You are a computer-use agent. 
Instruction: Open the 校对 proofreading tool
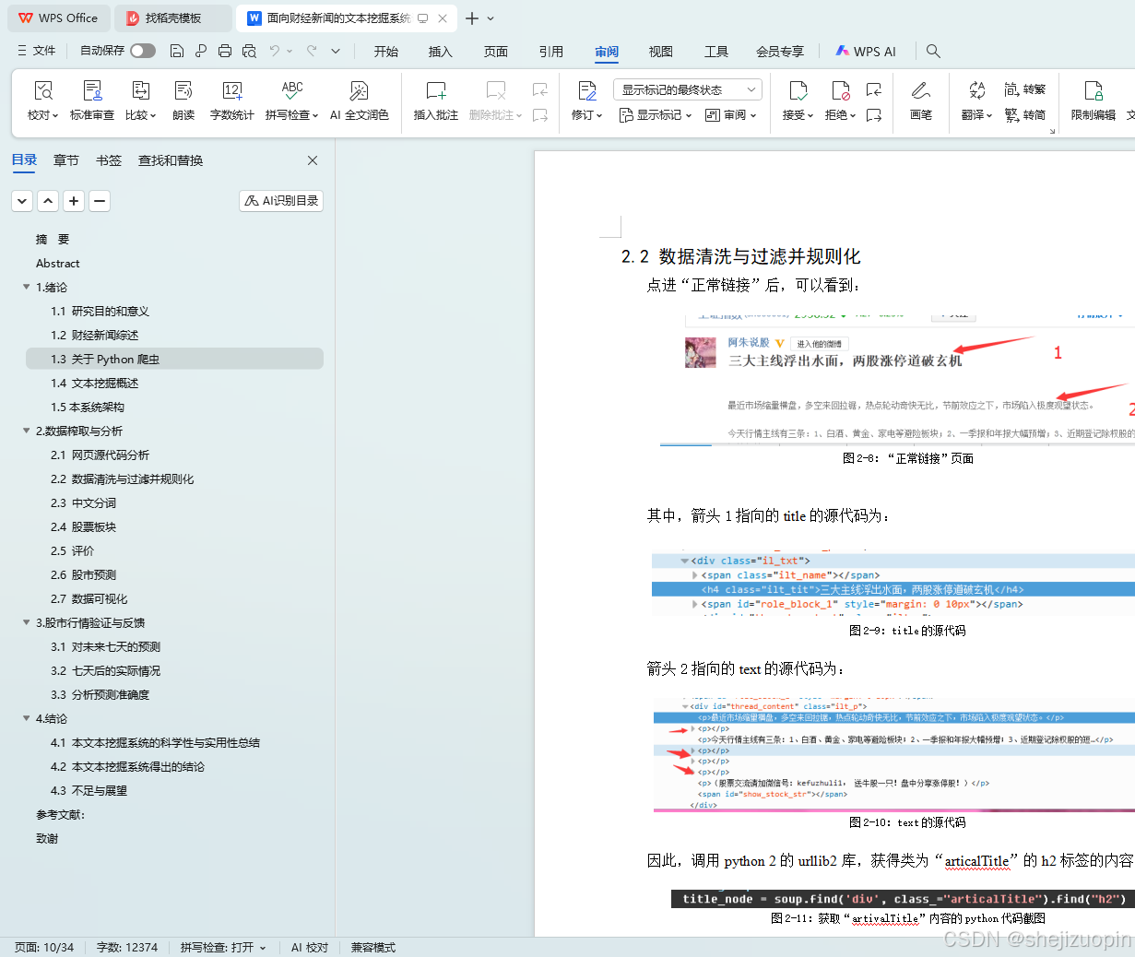click(x=42, y=100)
